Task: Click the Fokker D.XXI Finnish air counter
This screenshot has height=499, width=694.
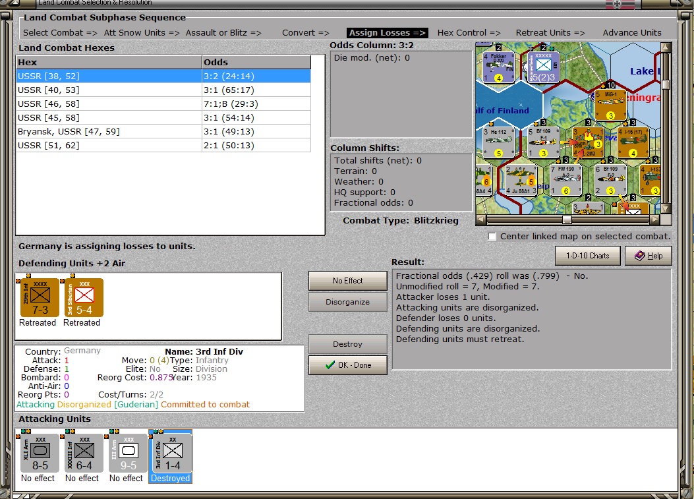Action: coord(498,67)
